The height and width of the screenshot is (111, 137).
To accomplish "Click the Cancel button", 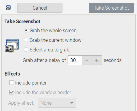I will 40,8.
